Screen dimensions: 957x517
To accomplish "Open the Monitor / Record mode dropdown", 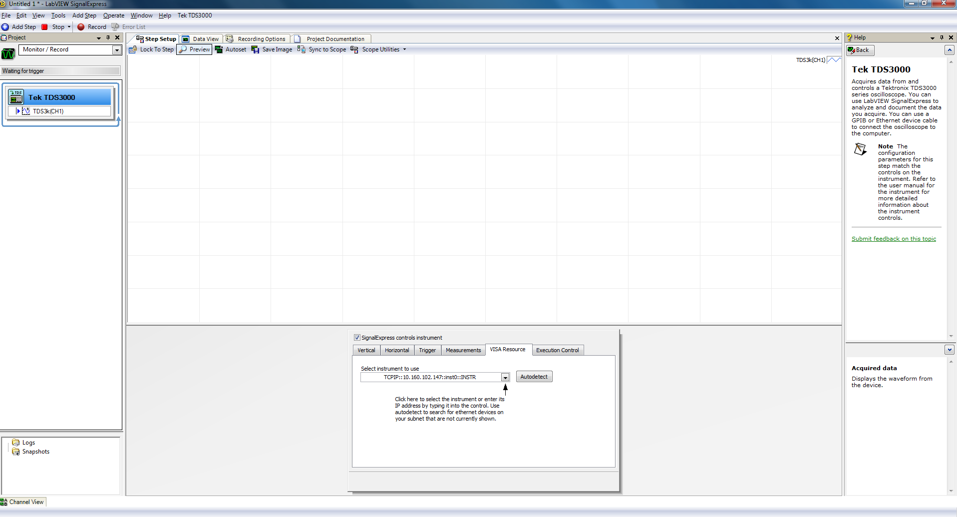I will click(117, 50).
